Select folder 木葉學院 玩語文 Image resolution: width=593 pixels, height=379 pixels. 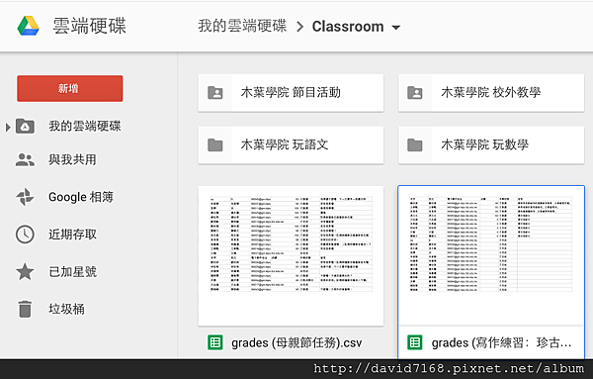click(x=291, y=145)
